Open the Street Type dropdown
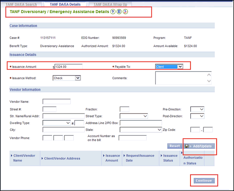This screenshot has width=234, height=191. coord(134,116)
